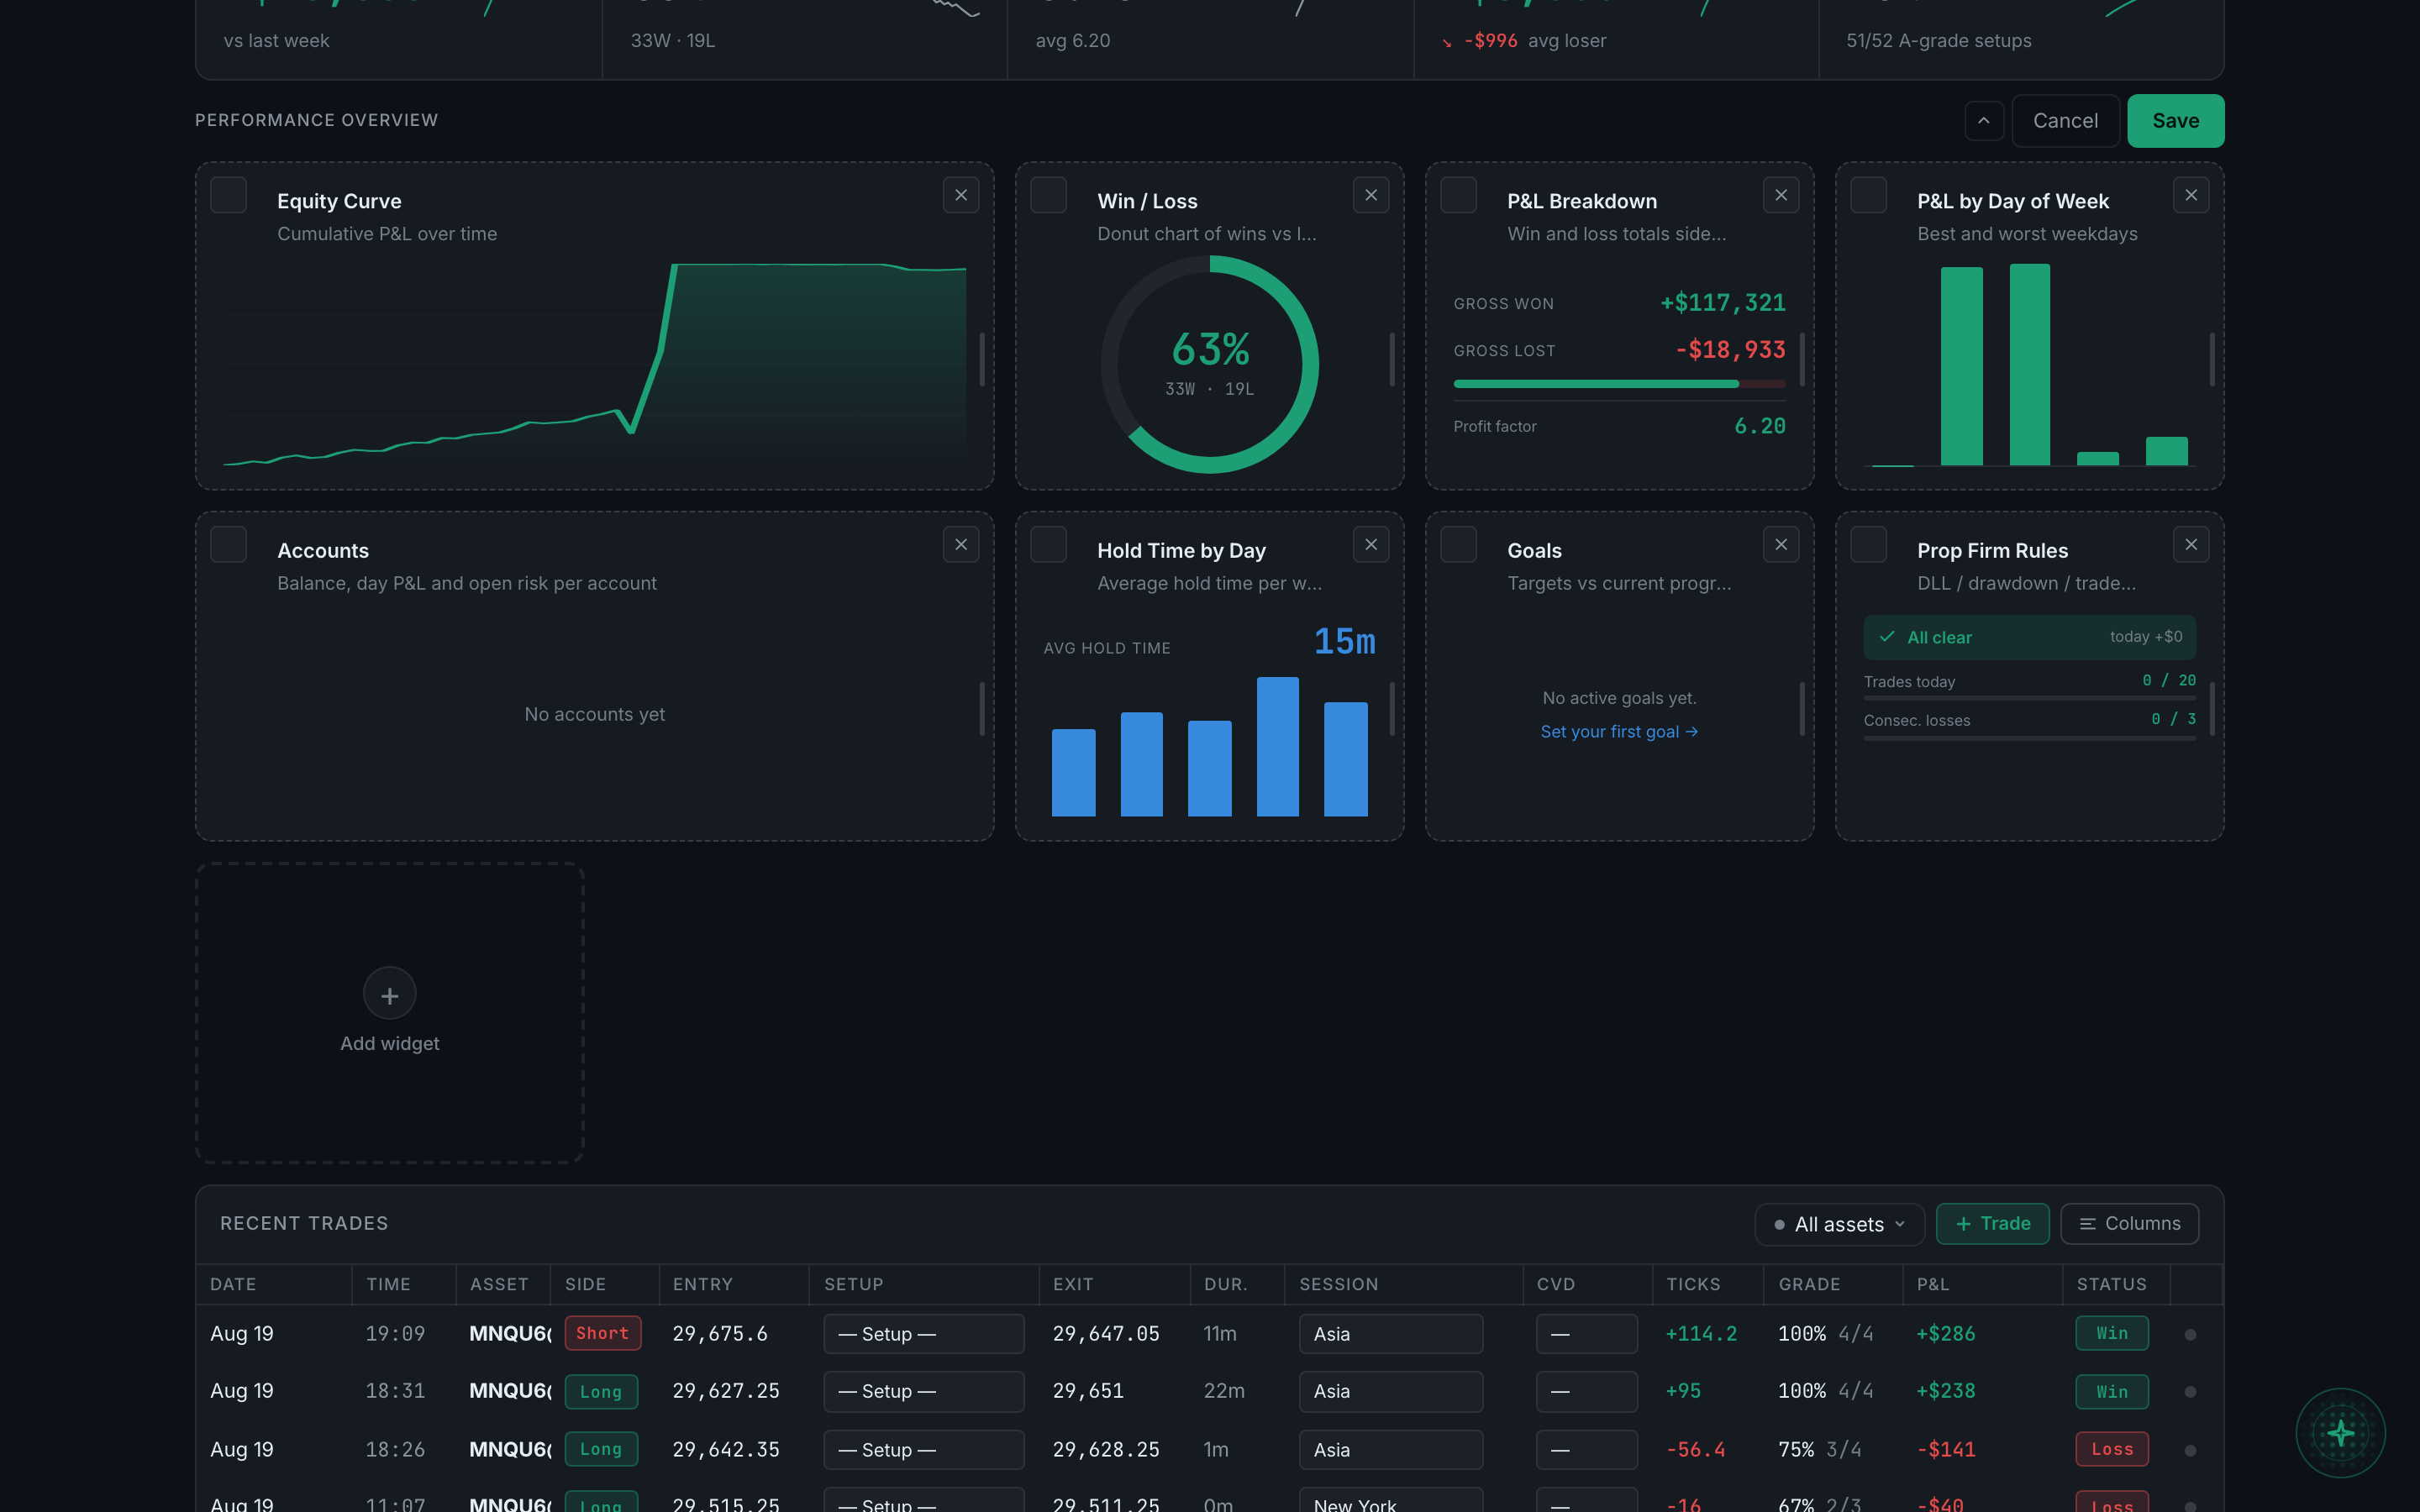Collapse the Performance Overview section with chevron

coord(1983,121)
